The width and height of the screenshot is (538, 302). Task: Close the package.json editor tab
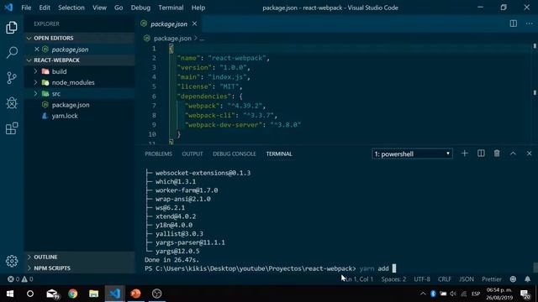tap(194, 23)
